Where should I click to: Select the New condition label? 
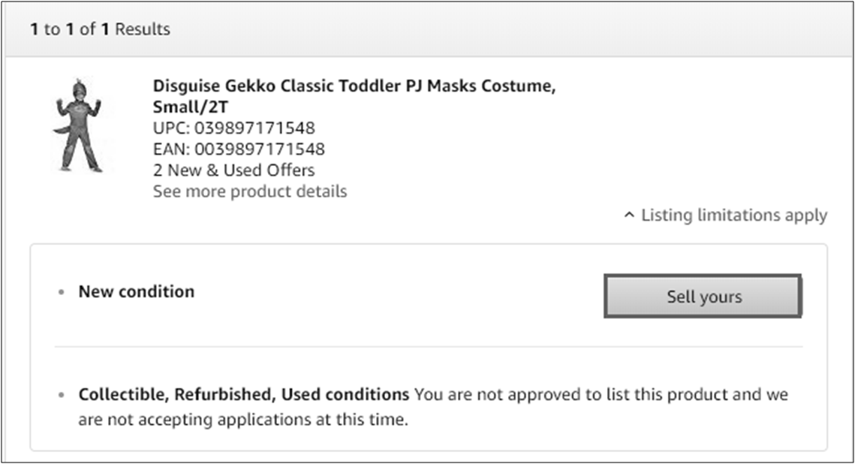point(136,291)
